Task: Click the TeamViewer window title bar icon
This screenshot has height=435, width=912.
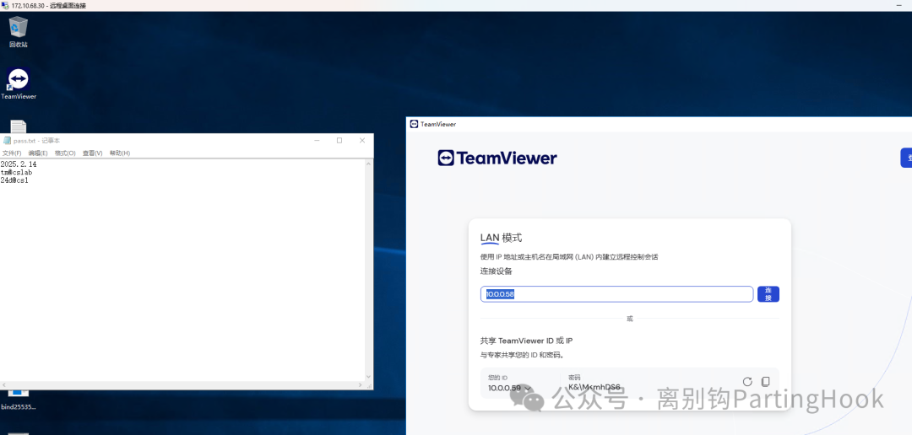Action: 414,124
